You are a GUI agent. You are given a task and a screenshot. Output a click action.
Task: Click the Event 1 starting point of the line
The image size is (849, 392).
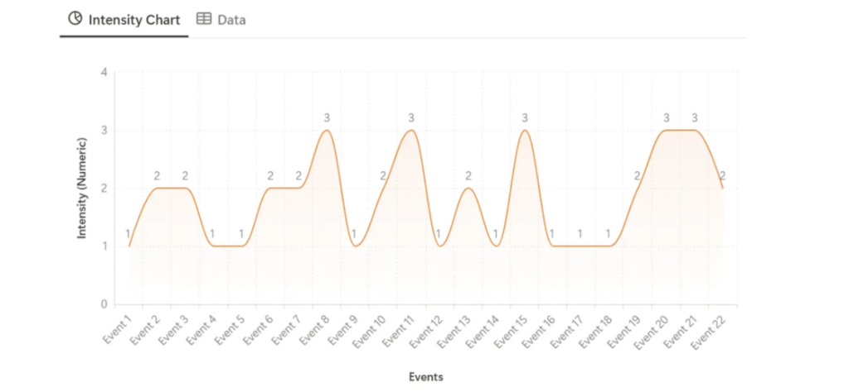pos(129,246)
